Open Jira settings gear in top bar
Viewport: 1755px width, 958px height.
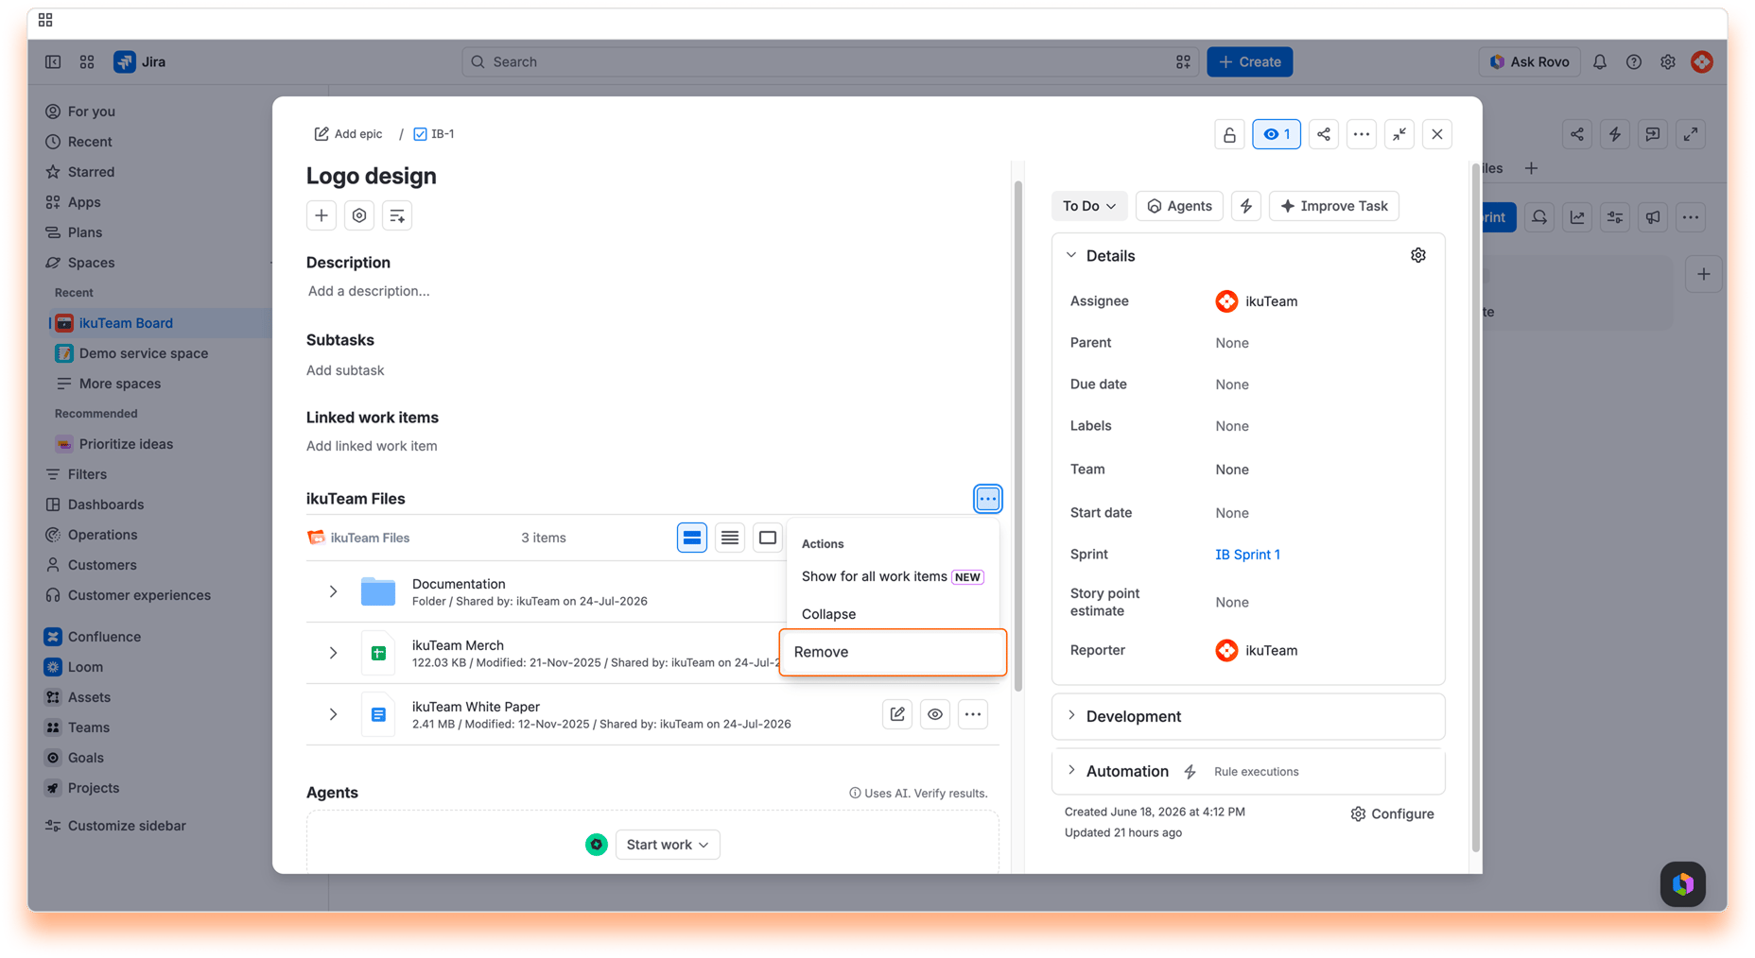(1667, 61)
